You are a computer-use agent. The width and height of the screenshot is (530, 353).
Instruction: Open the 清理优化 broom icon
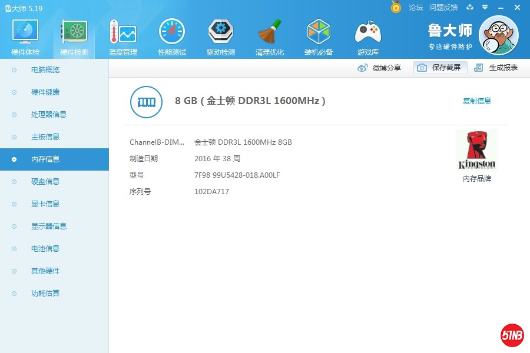pyautogui.click(x=270, y=32)
